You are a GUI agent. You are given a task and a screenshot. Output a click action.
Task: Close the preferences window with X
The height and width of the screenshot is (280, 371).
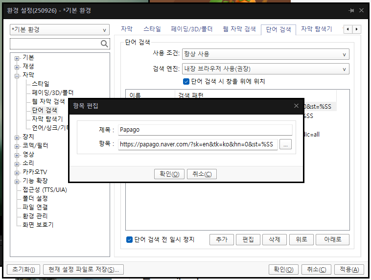pyautogui.click(x=361, y=10)
